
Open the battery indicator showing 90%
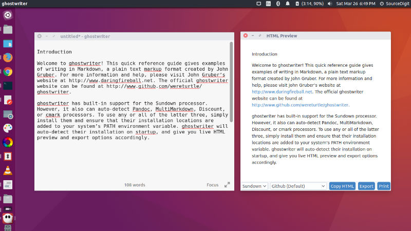pos(309,4)
